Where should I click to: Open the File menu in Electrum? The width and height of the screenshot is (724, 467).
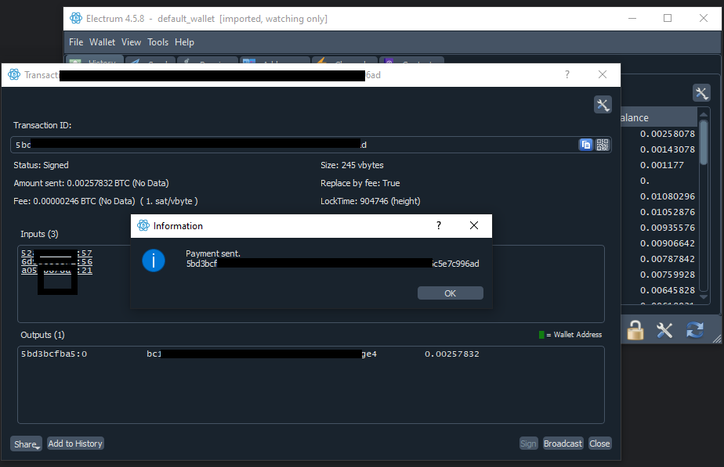tap(76, 42)
